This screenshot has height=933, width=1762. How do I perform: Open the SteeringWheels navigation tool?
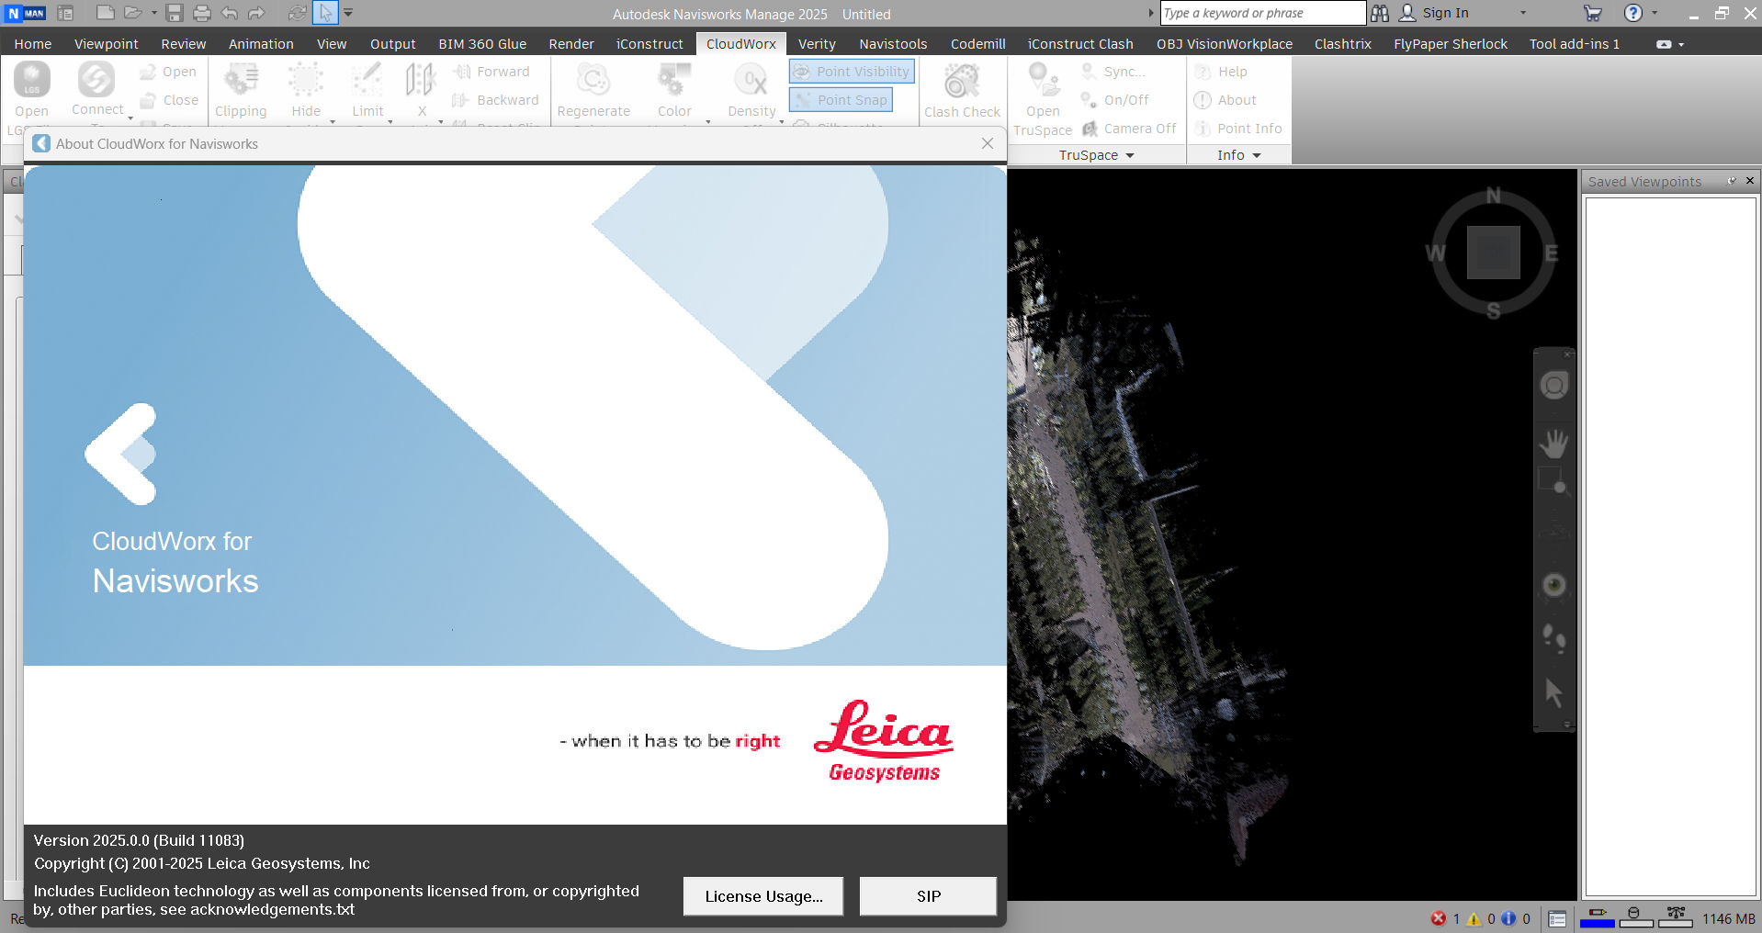(x=1553, y=386)
